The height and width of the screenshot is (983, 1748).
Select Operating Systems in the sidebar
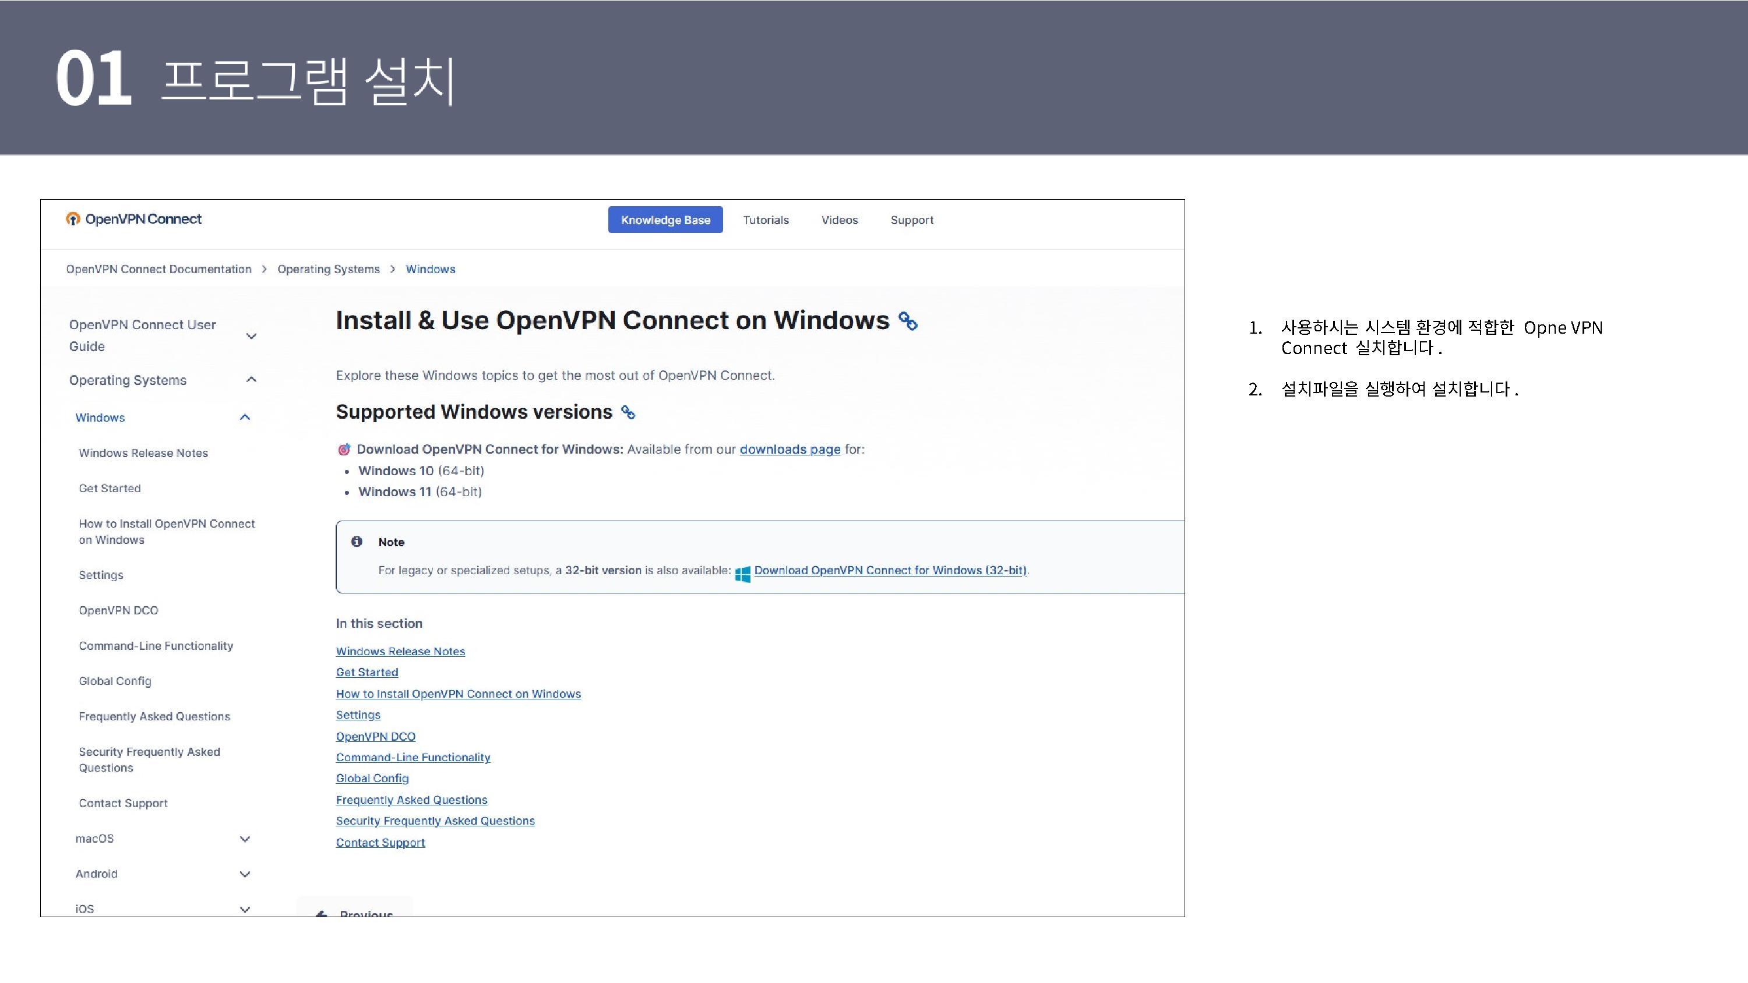click(128, 381)
